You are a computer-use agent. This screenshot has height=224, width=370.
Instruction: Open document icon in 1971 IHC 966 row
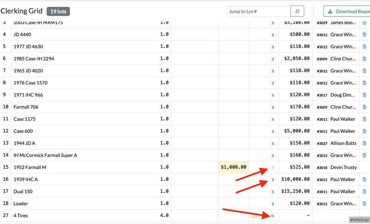(x=364, y=95)
